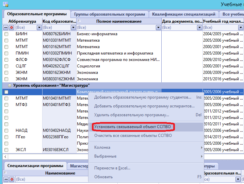Tick checkbox for ЭКНМ М080162ЭКНМ row

pyautogui.click(x=6, y=73)
